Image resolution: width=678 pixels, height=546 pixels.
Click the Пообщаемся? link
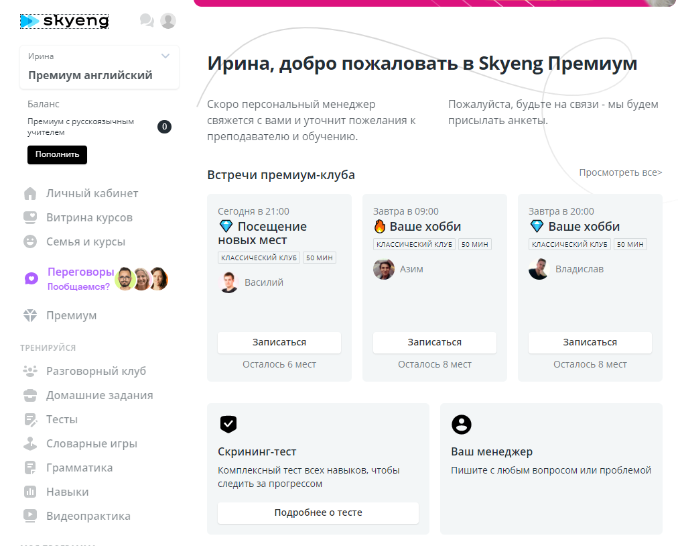click(x=78, y=286)
